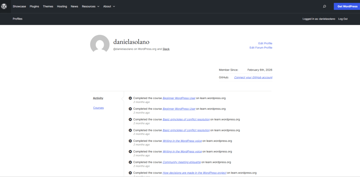Image resolution: width=360 pixels, height=177 pixels.
Task: Select the Activity tab
Action: tap(98, 98)
